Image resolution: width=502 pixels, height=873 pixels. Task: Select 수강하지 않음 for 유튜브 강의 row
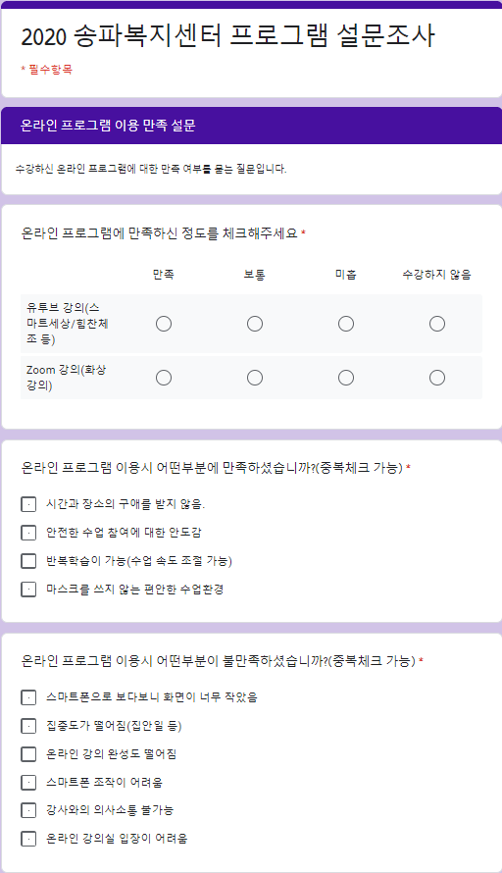(437, 324)
